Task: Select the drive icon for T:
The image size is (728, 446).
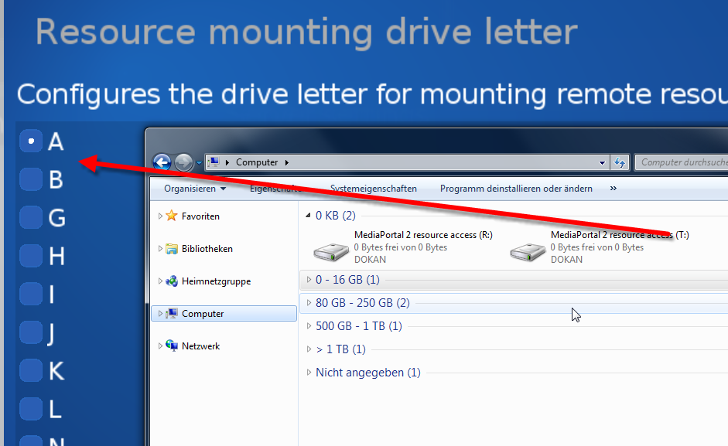Action: click(x=528, y=251)
